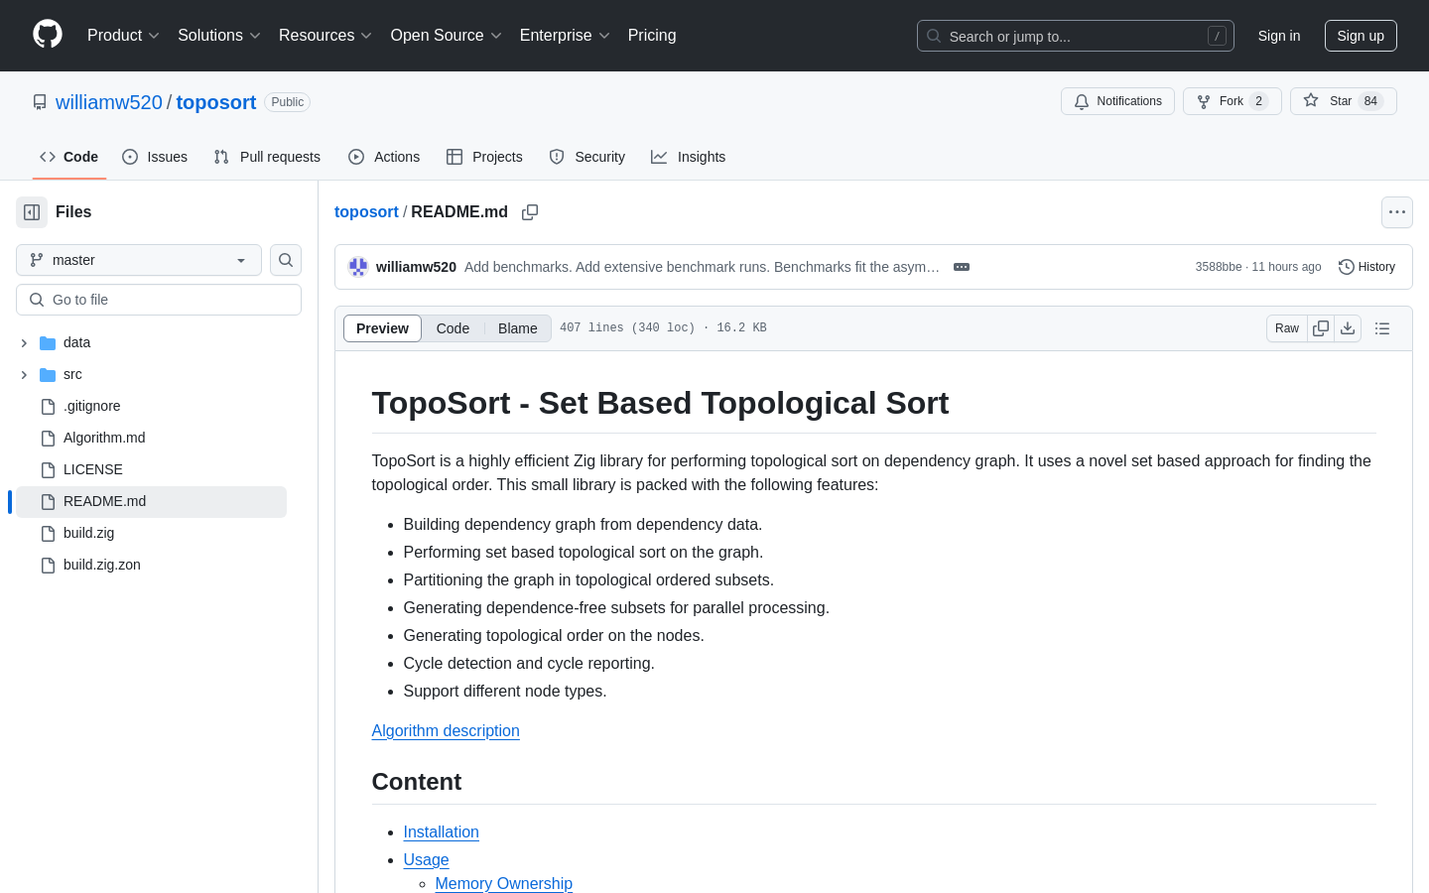Jump to the Installation section
Screen dimensions: 1429x893
[442, 831]
